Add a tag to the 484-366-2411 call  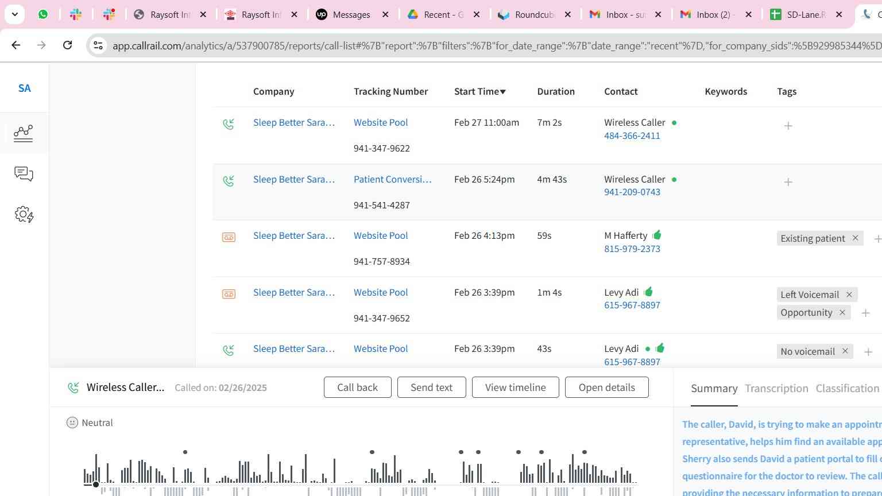pyautogui.click(x=788, y=126)
